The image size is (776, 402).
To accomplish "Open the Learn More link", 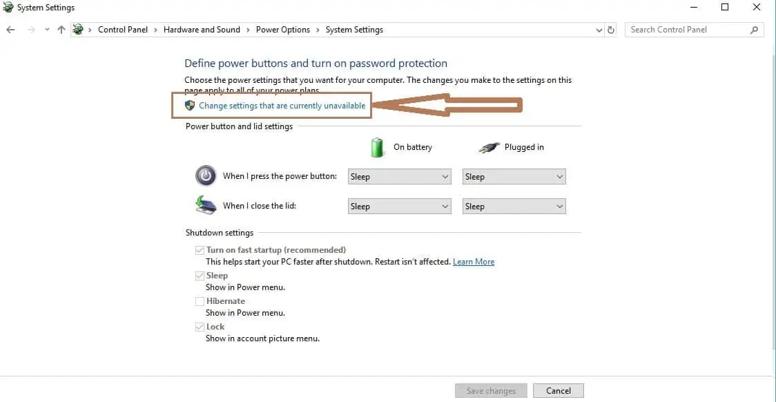I will 474,262.
